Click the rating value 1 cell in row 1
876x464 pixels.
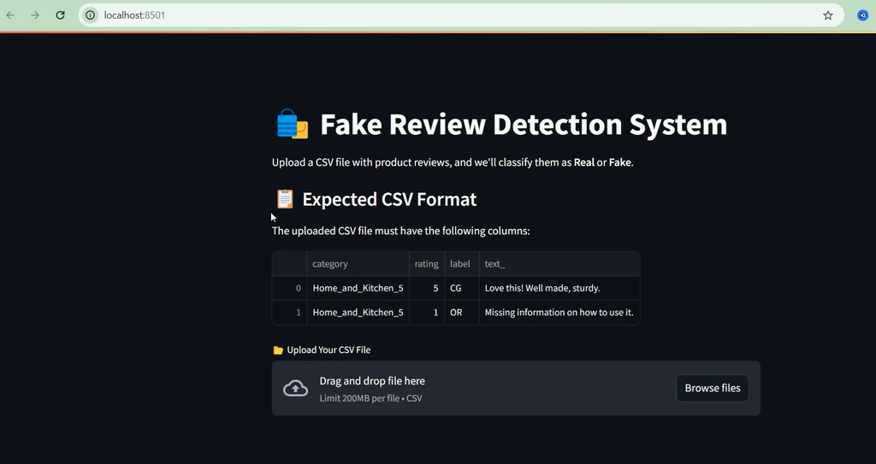[427, 312]
